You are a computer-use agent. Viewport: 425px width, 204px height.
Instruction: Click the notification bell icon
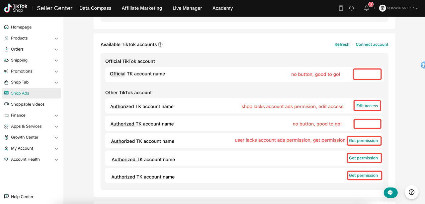click(367, 8)
